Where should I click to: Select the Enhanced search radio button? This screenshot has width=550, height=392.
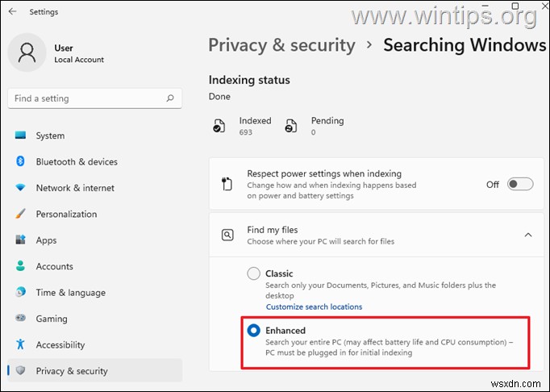[x=254, y=330]
